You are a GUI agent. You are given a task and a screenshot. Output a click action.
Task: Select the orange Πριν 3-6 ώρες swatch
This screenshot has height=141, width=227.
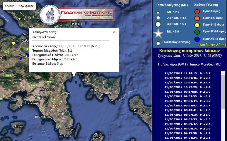pyautogui.click(x=197, y=18)
